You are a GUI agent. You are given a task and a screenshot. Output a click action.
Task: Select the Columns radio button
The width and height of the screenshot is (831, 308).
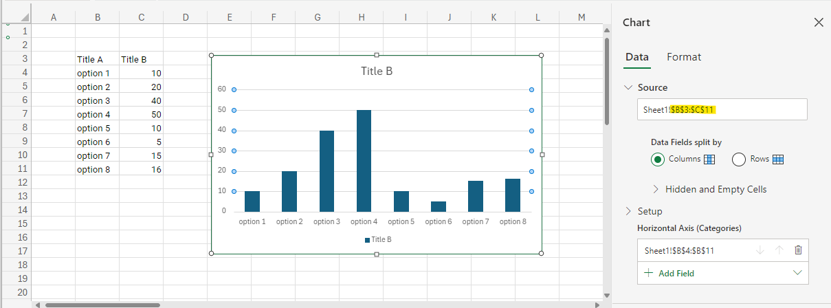658,159
